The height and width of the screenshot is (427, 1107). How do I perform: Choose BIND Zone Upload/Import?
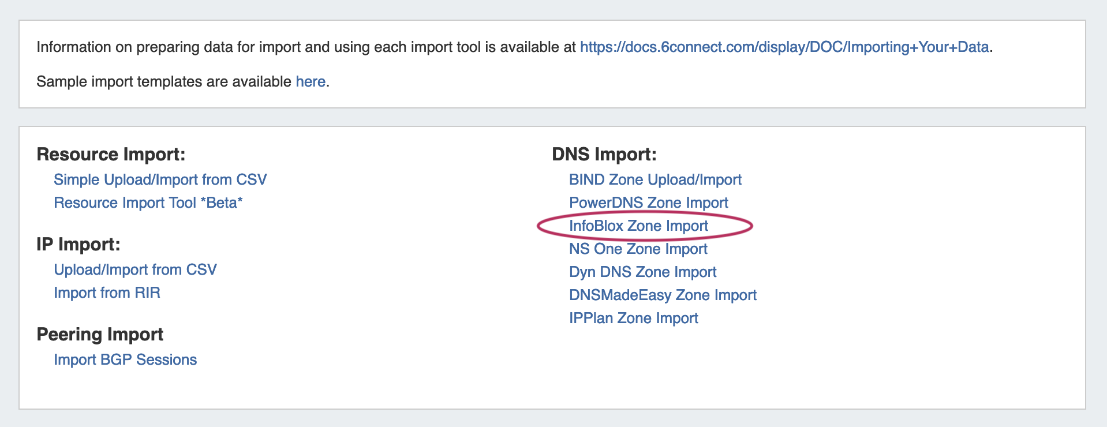pos(655,180)
